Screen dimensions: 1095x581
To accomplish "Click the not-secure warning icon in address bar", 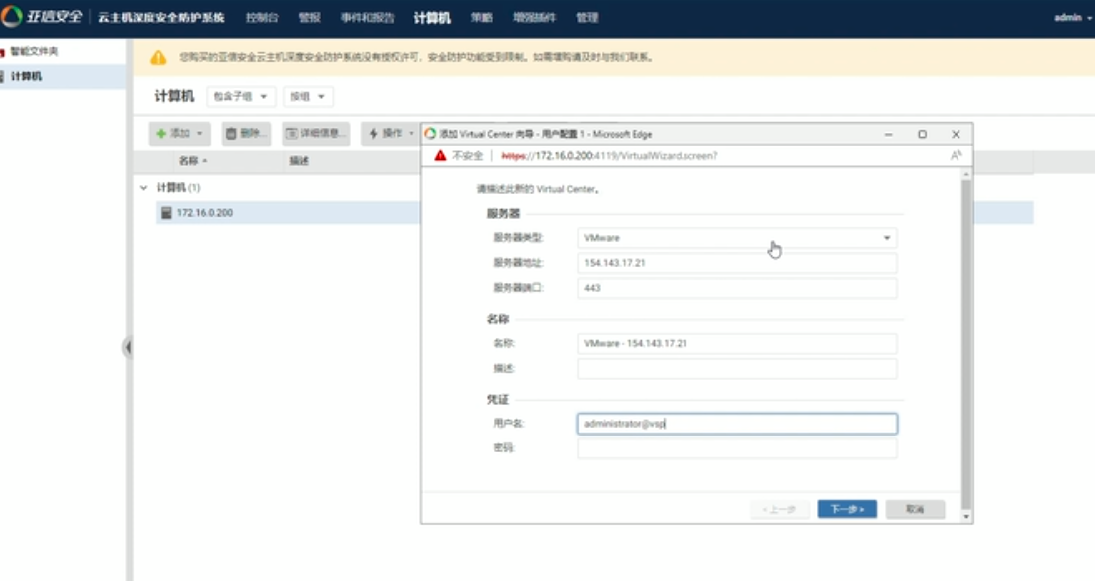I will (x=440, y=155).
